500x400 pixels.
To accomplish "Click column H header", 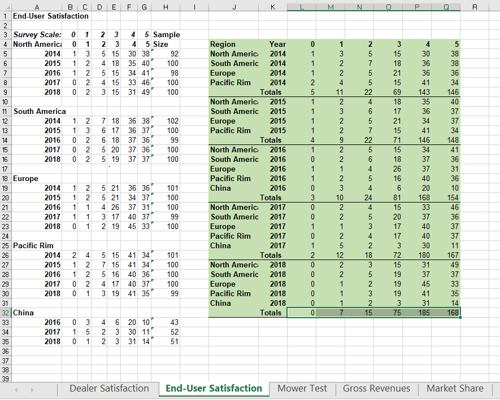I will point(166,7).
